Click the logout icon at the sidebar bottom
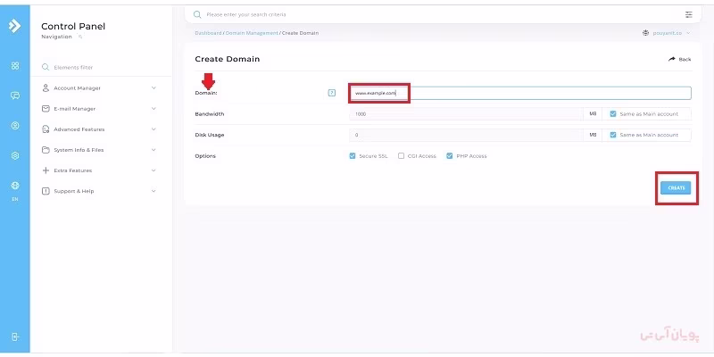The height and width of the screenshot is (357, 714). 15,336
